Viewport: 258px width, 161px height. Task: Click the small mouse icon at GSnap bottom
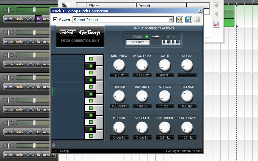pyautogui.click(x=54, y=145)
